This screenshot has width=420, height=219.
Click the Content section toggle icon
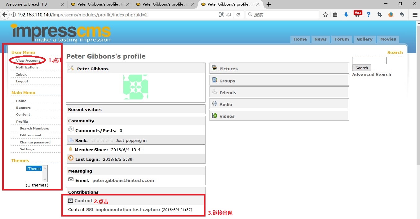tap(70, 201)
